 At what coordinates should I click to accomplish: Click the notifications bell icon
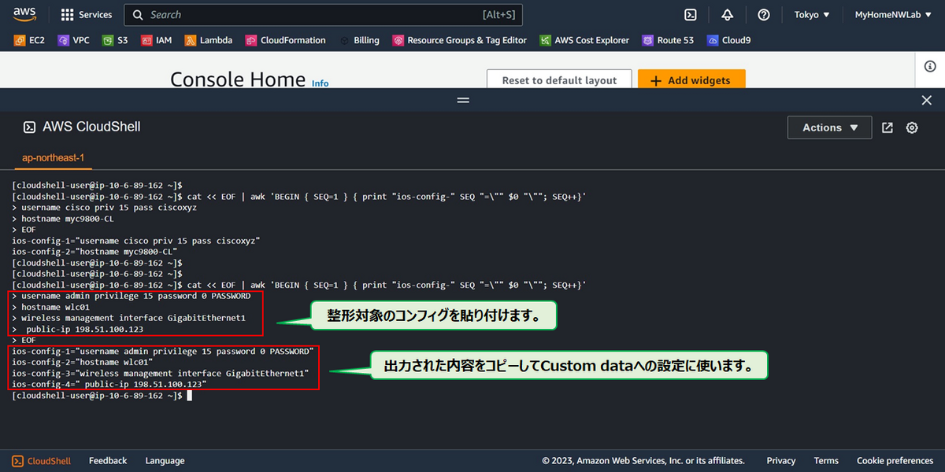click(727, 14)
